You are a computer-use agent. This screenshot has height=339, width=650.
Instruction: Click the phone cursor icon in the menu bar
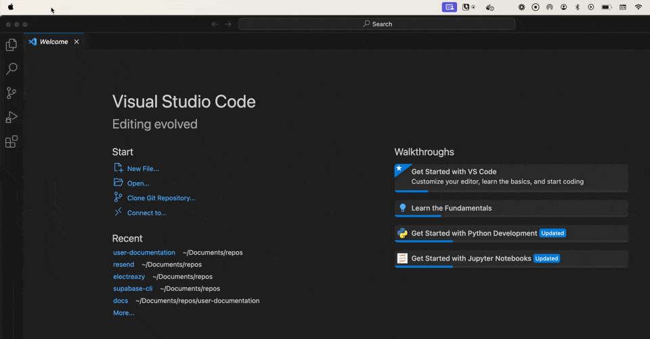click(469, 7)
